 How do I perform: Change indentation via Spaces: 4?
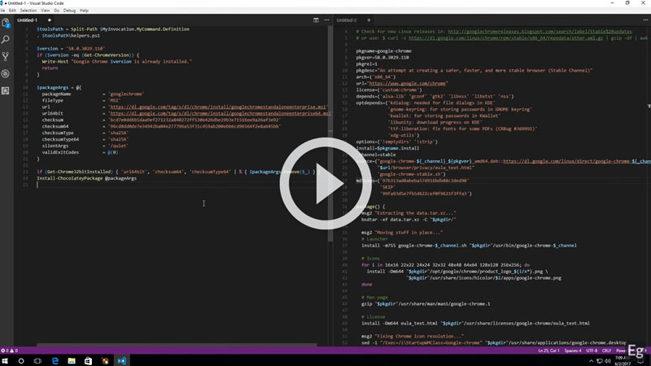tap(573, 351)
